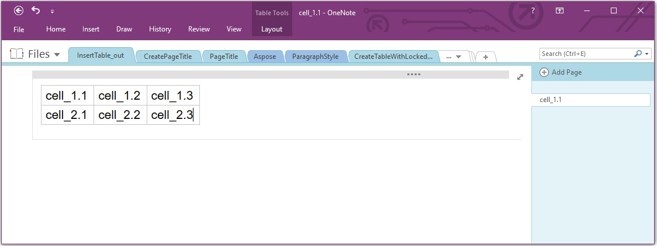Click the Ribbon Display Options icon

tap(559, 10)
